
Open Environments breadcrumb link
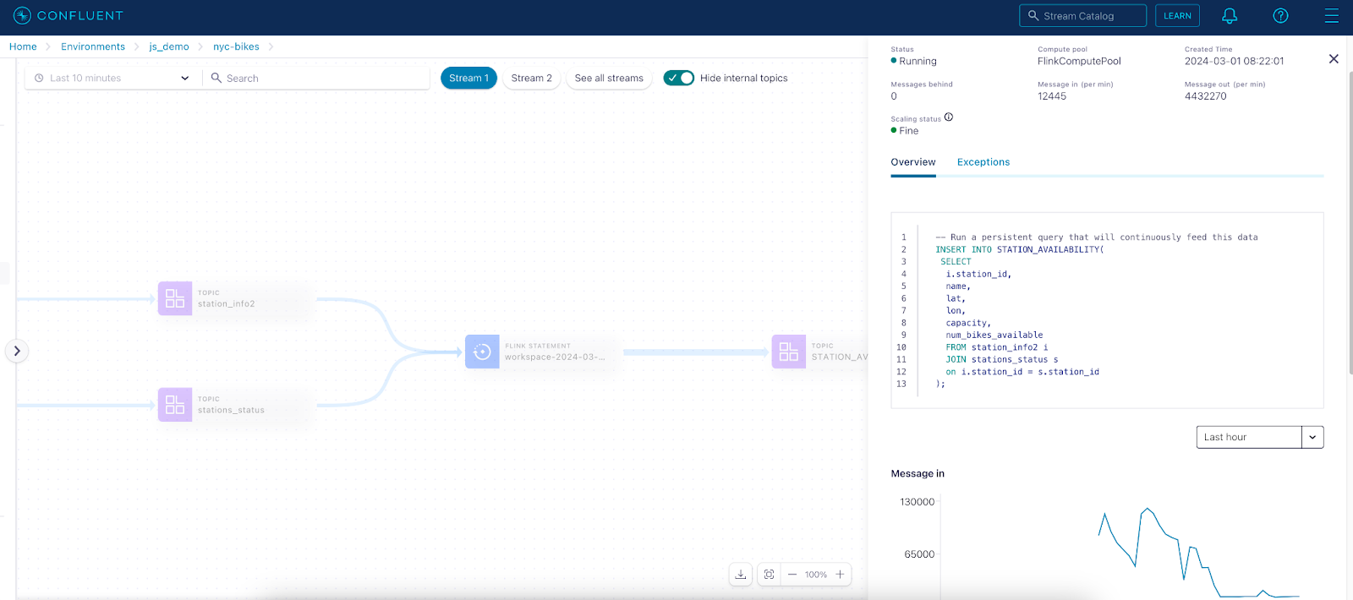coord(93,46)
